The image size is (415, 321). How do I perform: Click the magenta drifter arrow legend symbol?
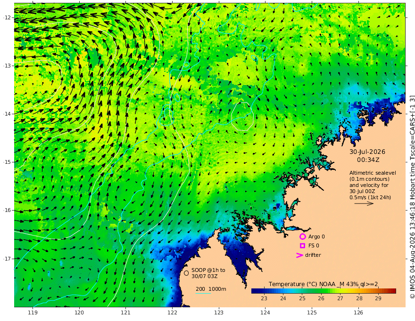(x=299, y=255)
